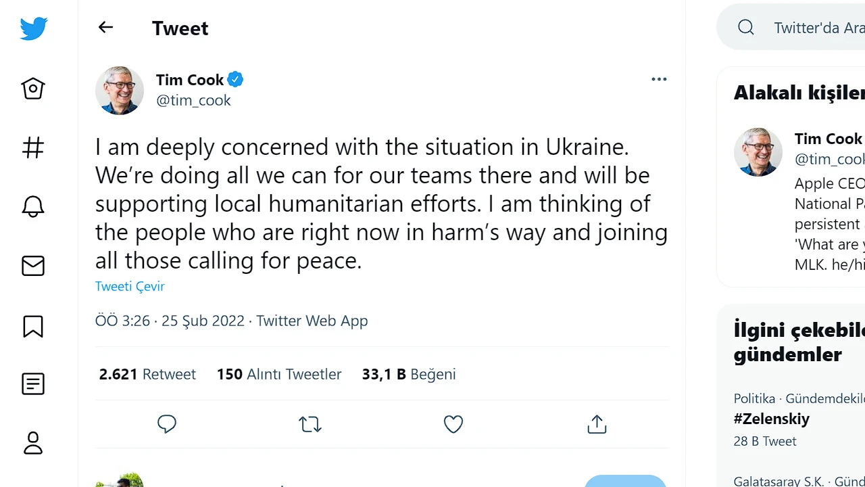Go back with the arrow icon
865x487 pixels.
[x=105, y=27]
